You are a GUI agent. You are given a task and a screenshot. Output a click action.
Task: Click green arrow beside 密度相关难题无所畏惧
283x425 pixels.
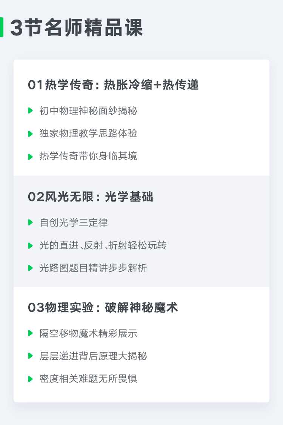[31, 379]
